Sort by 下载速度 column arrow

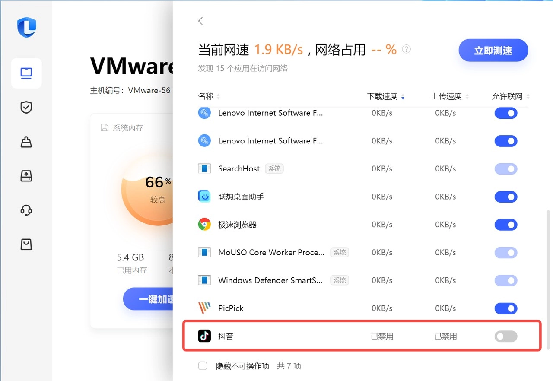click(403, 97)
